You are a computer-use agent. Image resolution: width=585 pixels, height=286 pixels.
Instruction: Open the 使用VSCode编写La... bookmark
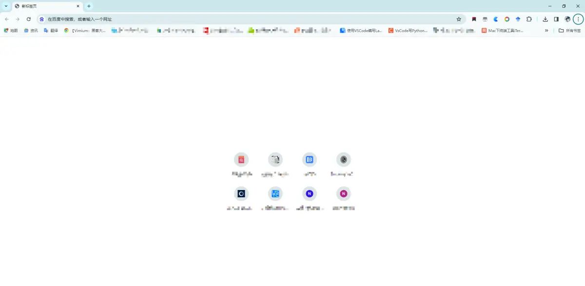click(x=361, y=30)
